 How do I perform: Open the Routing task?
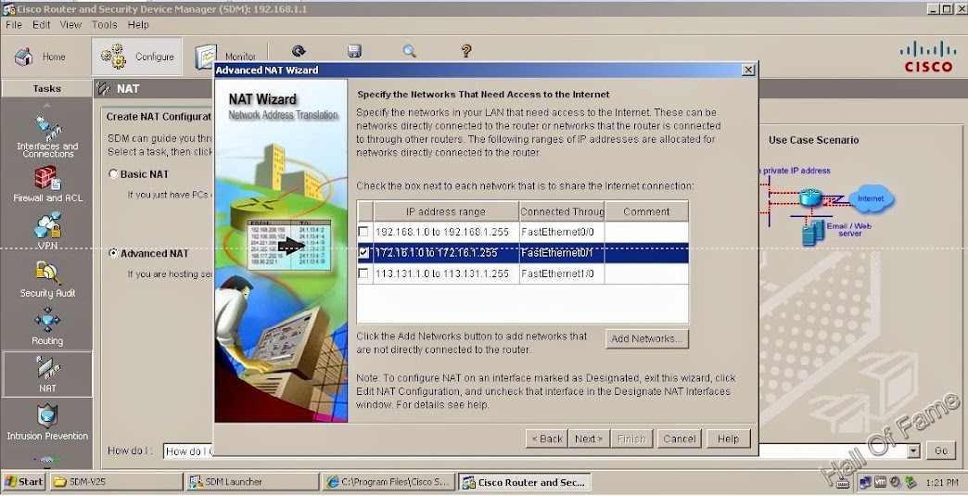click(x=47, y=327)
